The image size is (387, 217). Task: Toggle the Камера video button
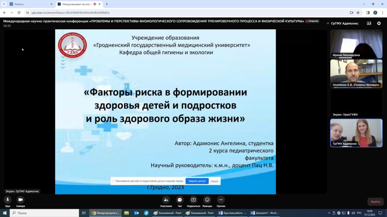point(20,200)
